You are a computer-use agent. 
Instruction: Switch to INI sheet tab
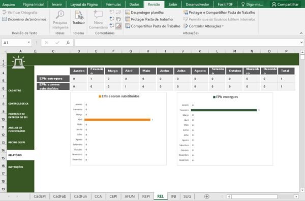pyautogui.click(x=173, y=196)
